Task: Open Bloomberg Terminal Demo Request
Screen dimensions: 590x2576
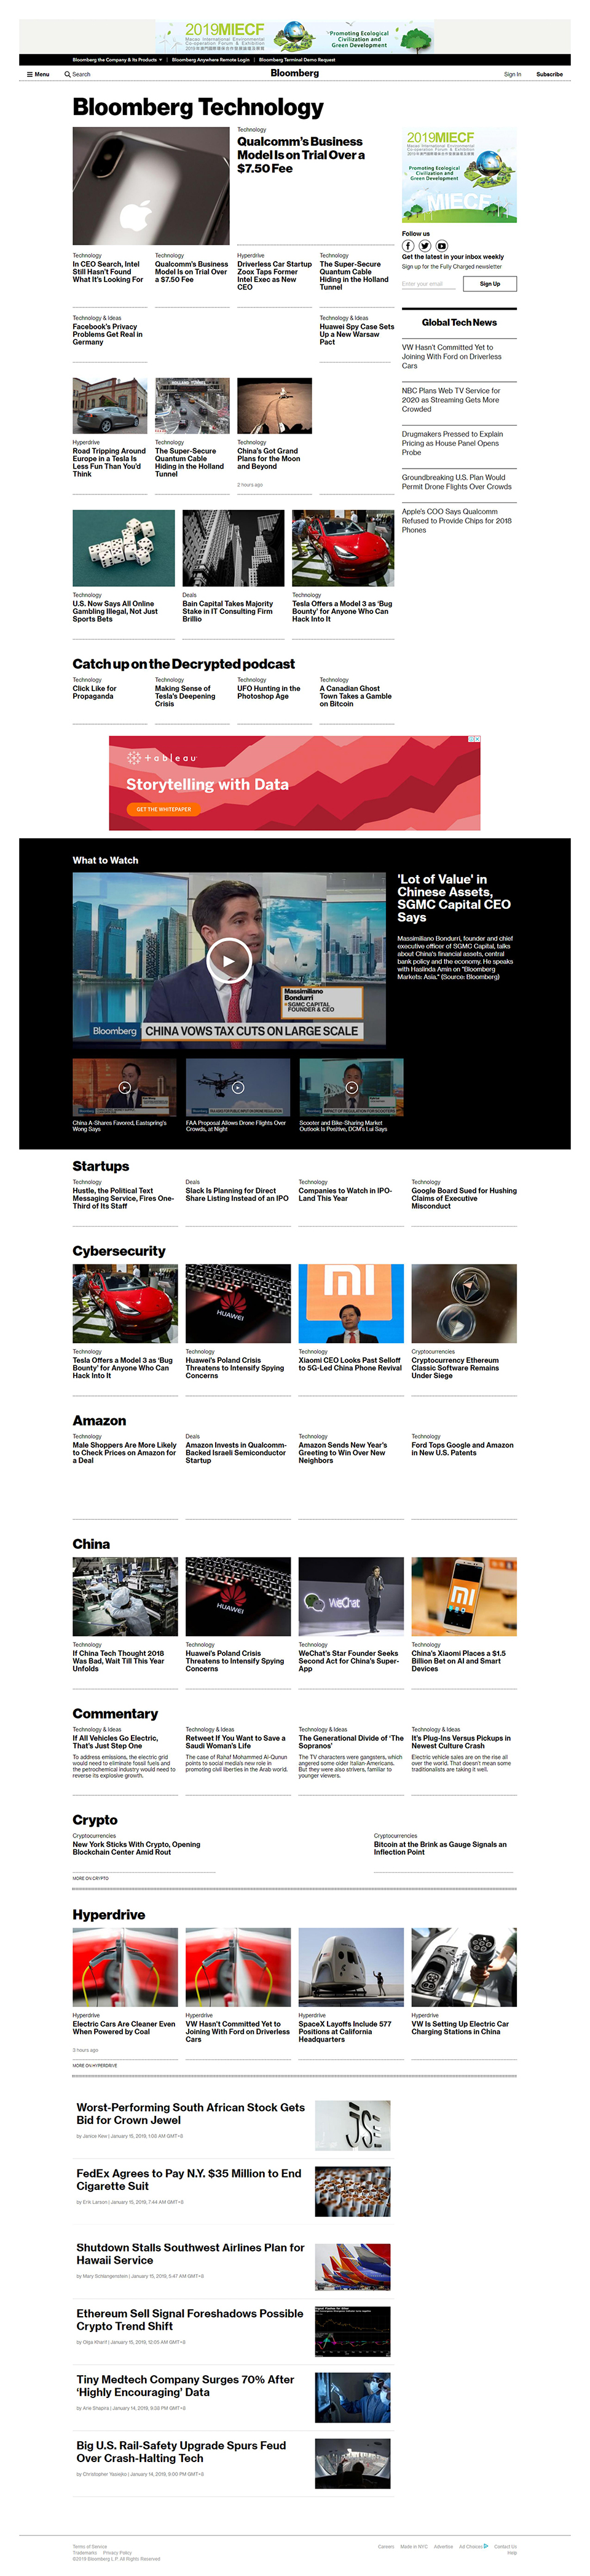Action: pos(297,59)
